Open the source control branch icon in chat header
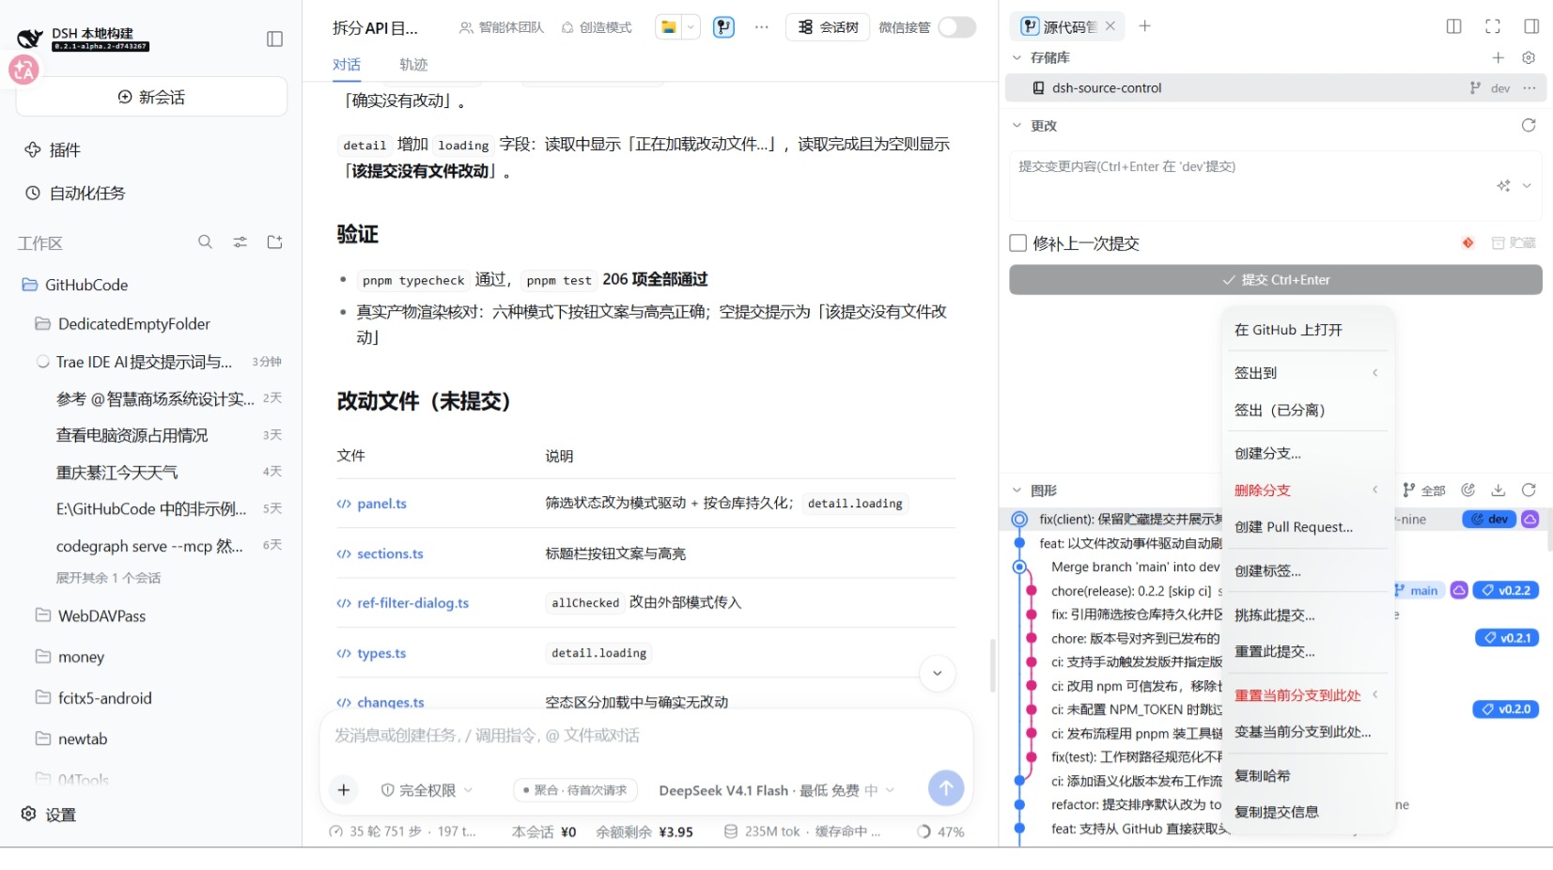This screenshot has height=870, width=1553. [x=723, y=27]
